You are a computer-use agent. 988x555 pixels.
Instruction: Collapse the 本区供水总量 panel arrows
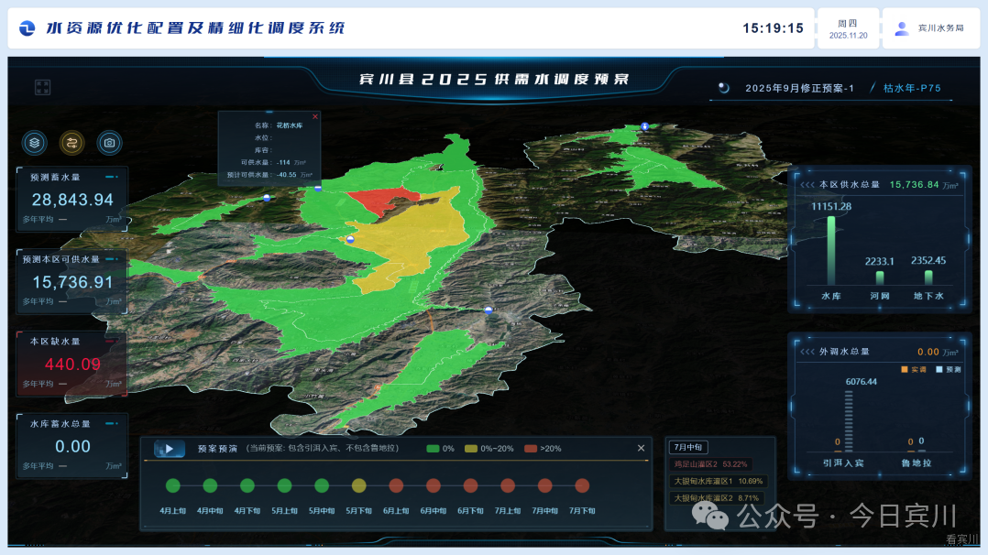tap(807, 184)
